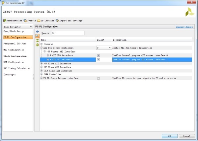Click the IP Location label
This screenshot has width=198, height=141.
[x=48, y=21]
